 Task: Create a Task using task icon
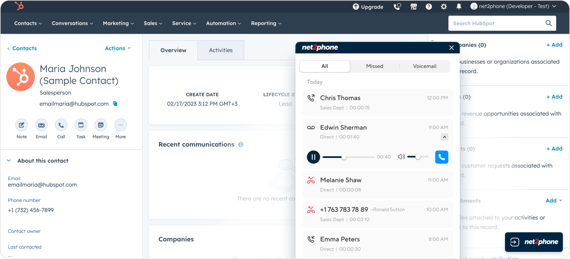point(81,125)
